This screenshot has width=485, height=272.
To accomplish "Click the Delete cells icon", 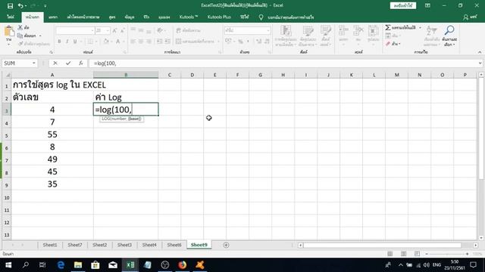I will click(358, 31).
